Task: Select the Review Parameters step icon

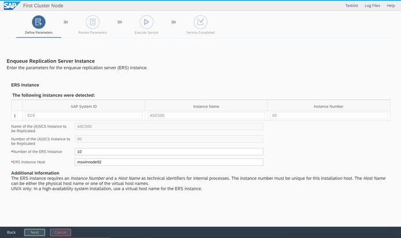Action: [93, 22]
